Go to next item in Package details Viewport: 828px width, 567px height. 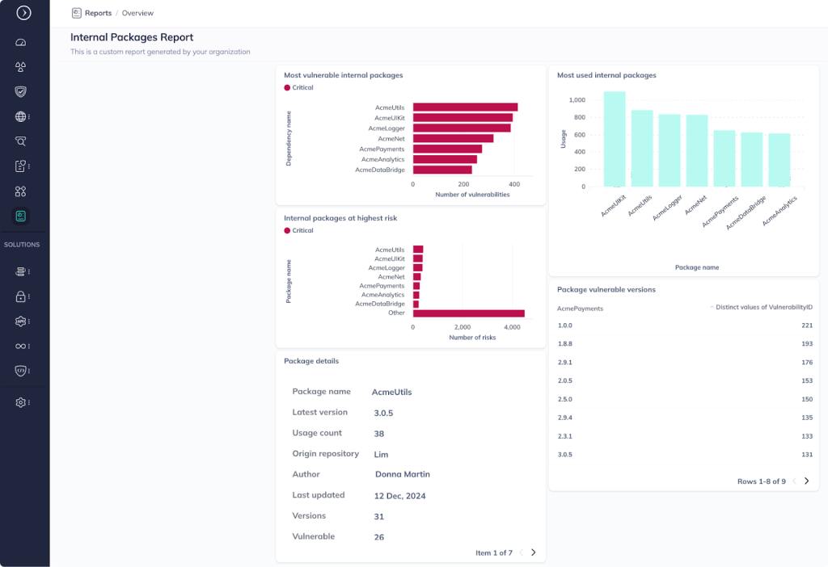tap(533, 552)
